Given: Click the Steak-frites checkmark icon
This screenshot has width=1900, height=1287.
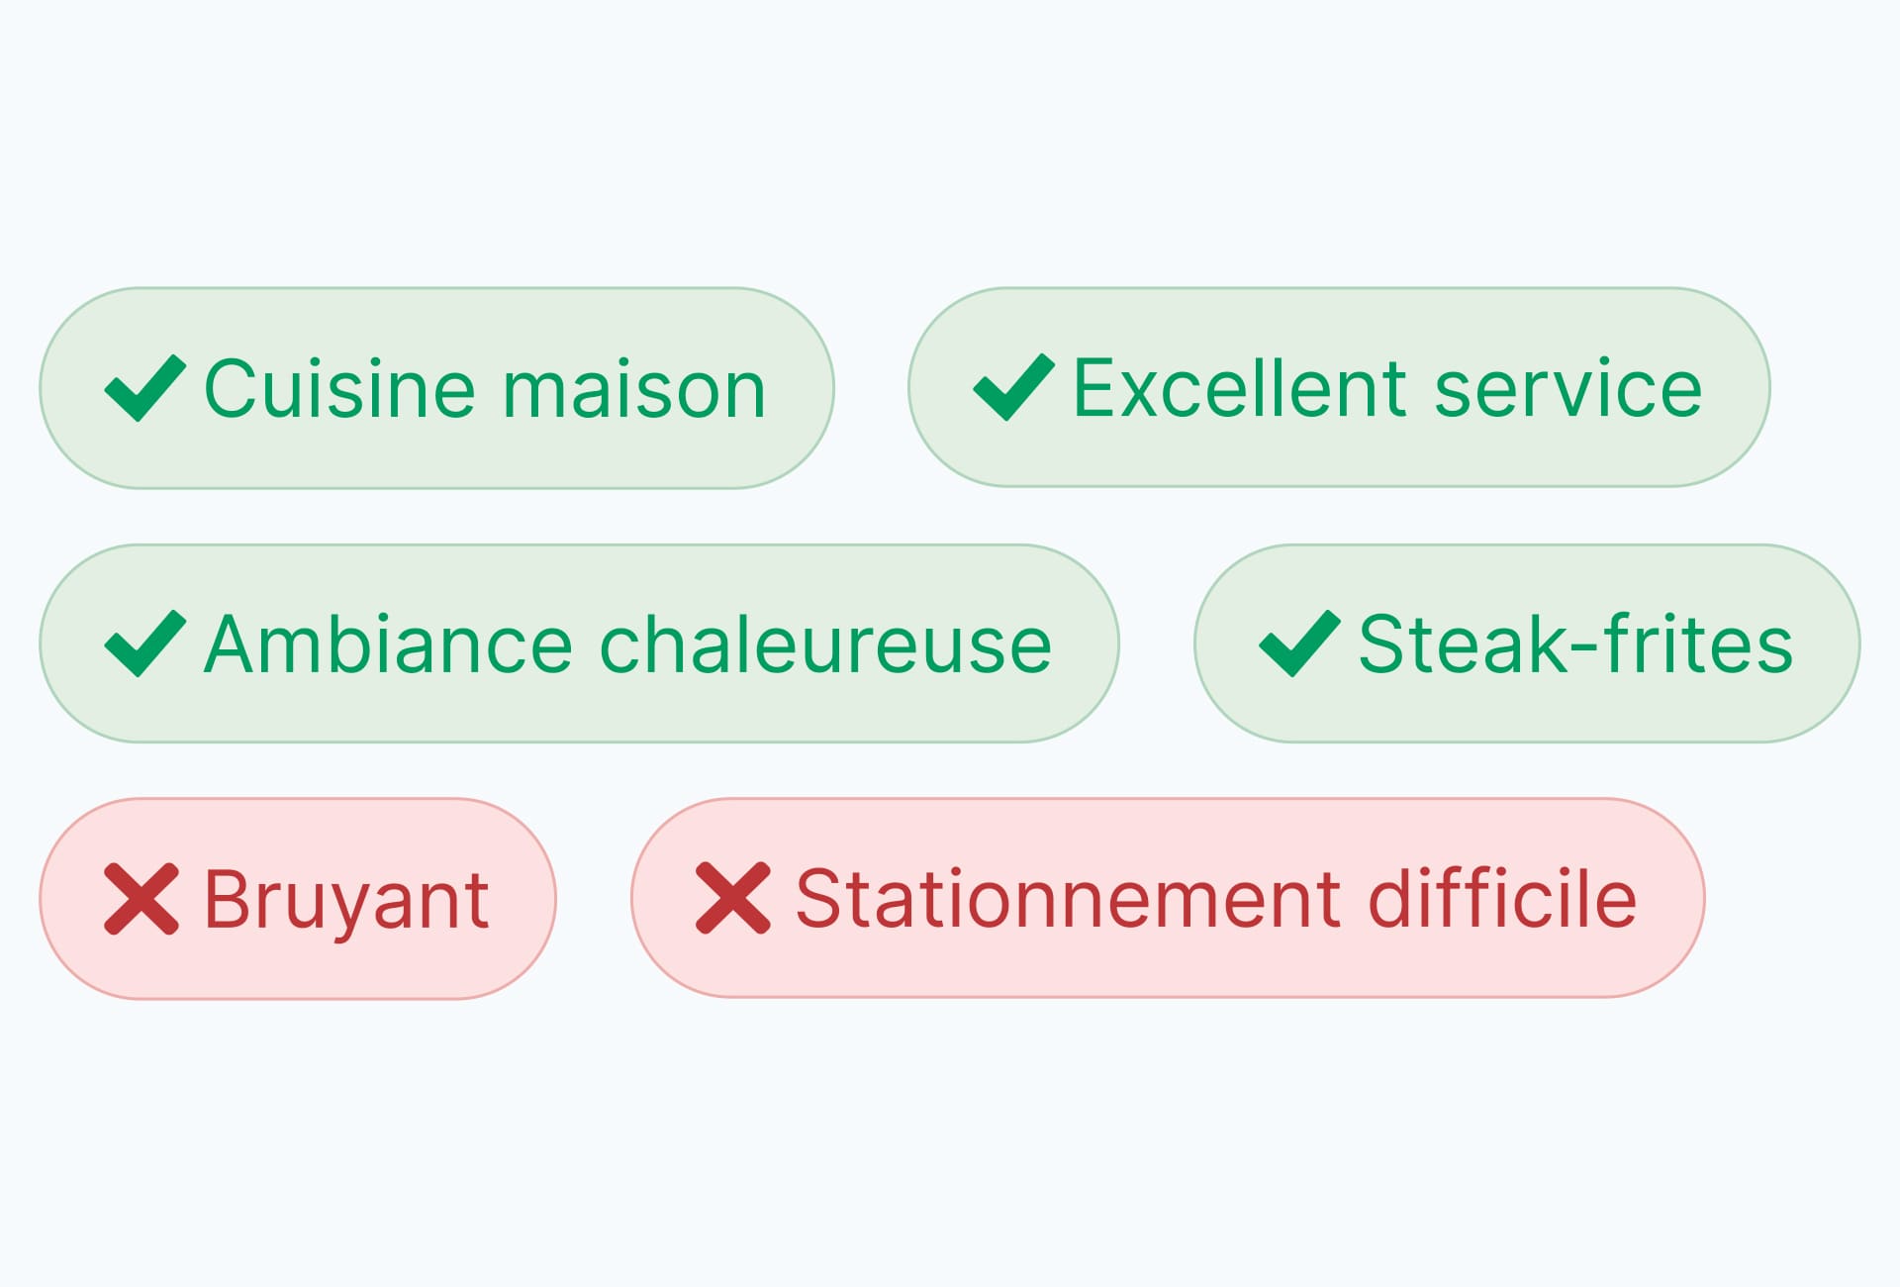Looking at the screenshot, I should pyautogui.click(x=1299, y=643).
